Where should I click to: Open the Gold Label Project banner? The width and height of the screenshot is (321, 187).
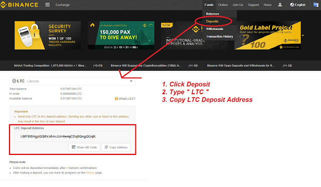(x=267, y=35)
